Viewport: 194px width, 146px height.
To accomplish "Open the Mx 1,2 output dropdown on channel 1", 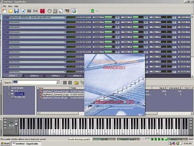I will point(189,17).
